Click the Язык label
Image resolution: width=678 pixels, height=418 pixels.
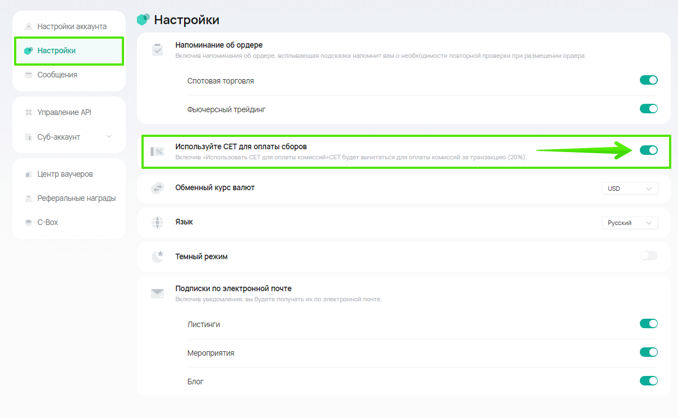[184, 222]
